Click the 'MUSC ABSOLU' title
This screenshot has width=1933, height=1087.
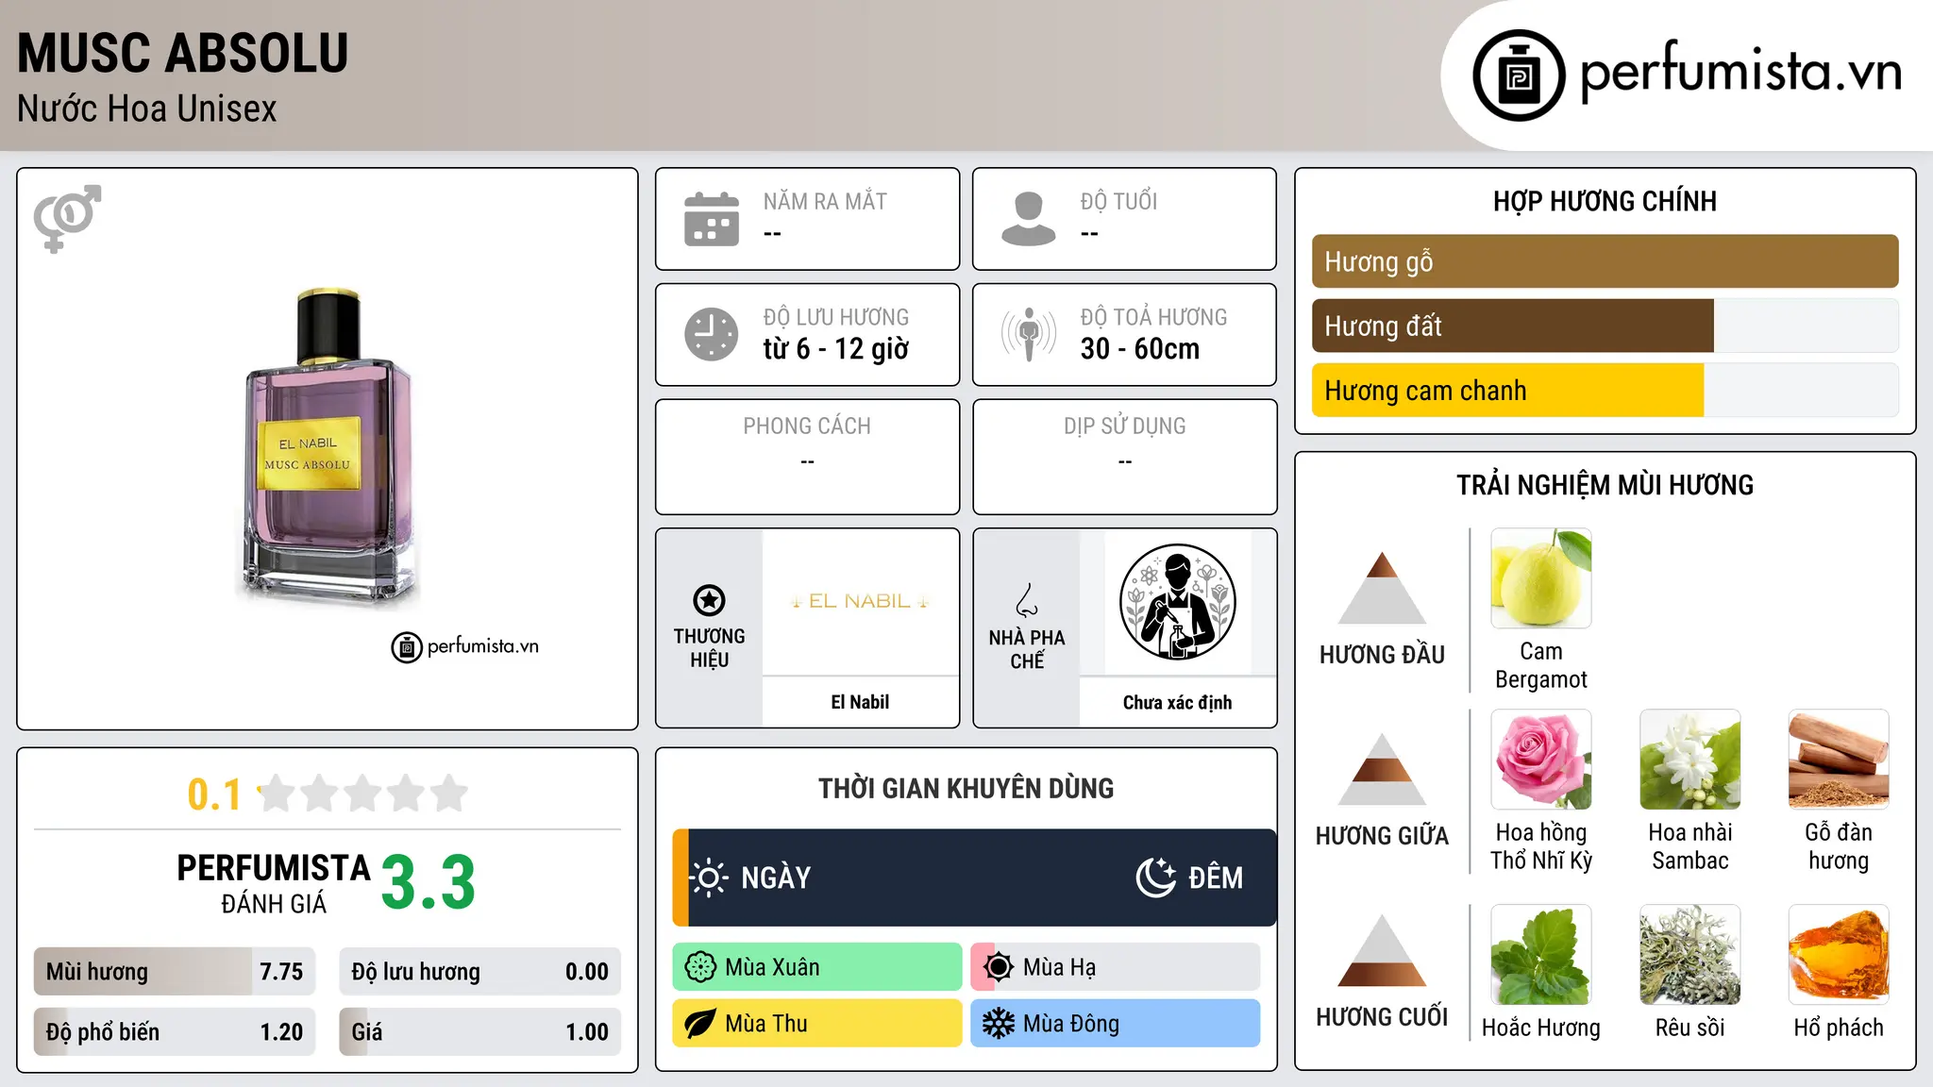pyautogui.click(x=183, y=53)
